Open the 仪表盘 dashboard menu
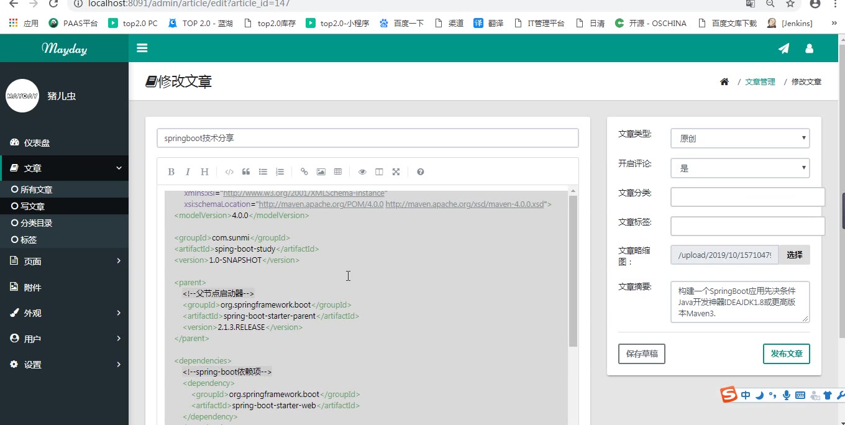Screen dimensions: 845x425 pos(64,142)
